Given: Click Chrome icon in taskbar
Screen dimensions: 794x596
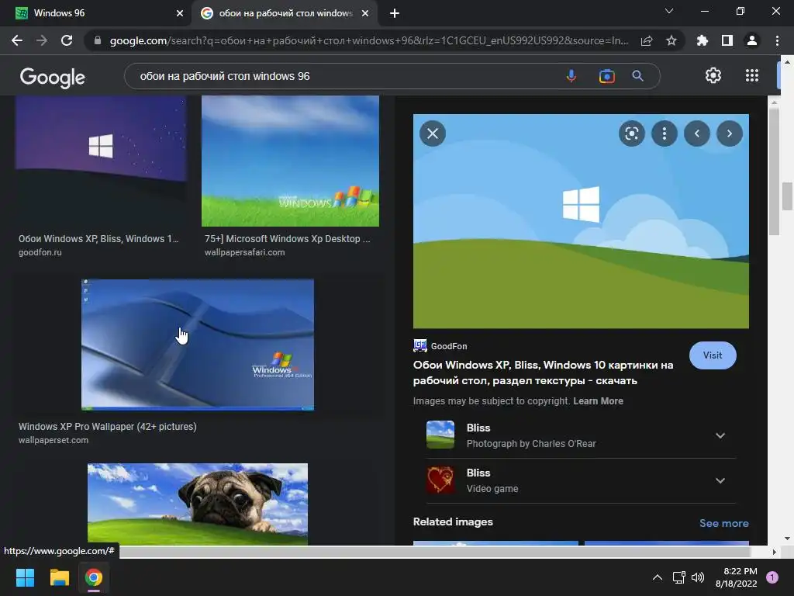Looking at the screenshot, I should (94, 577).
